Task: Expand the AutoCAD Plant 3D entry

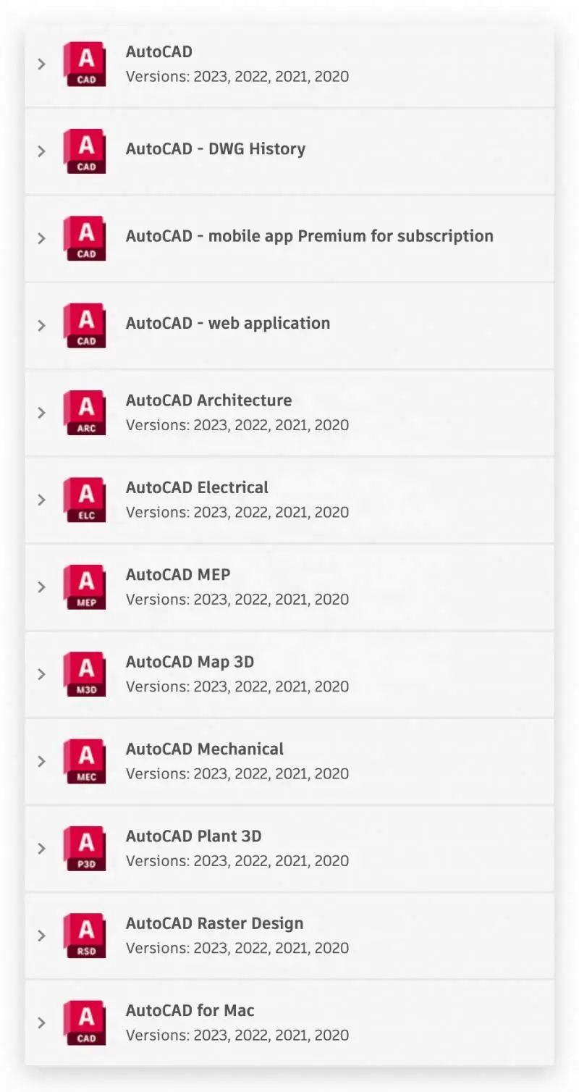Action: (x=41, y=848)
